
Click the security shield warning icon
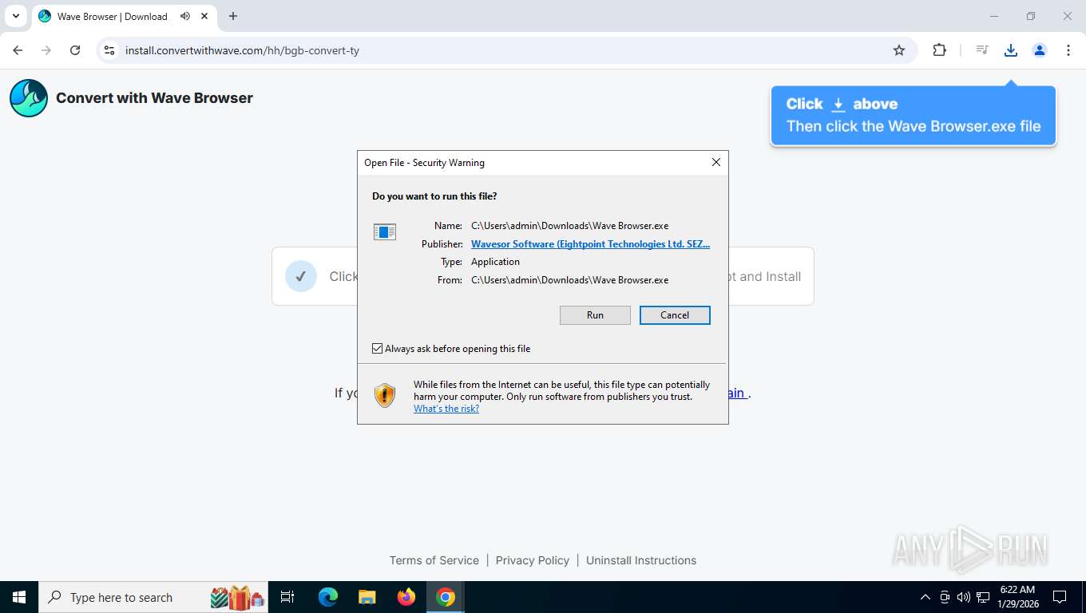pyautogui.click(x=385, y=395)
